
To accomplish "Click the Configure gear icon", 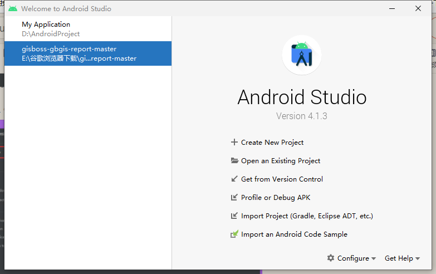I will point(331,258).
